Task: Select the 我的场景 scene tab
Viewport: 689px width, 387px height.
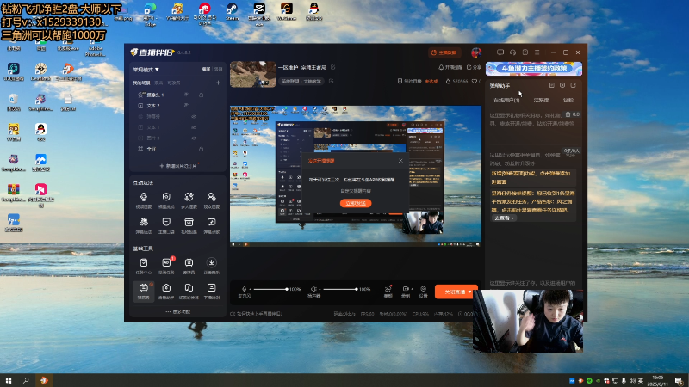Action: click(x=141, y=83)
